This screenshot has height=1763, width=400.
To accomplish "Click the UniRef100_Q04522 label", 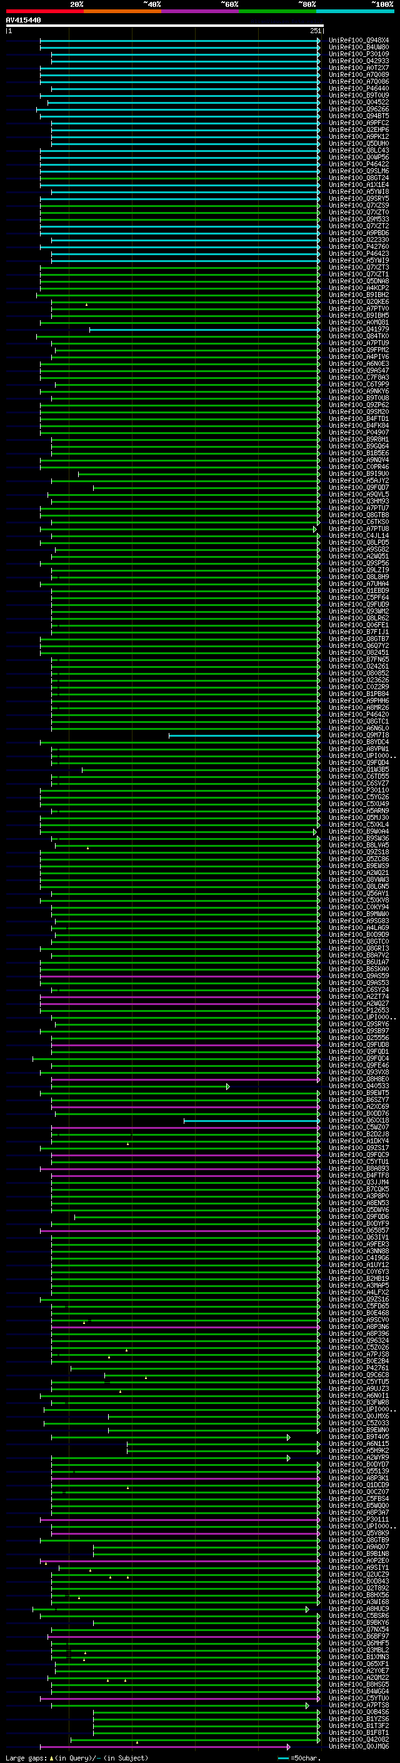I will point(359,102).
